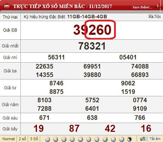This screenshot has height=142, width=163.
Task: Click the red envelope mail icon
Action: tap(7, 6)
